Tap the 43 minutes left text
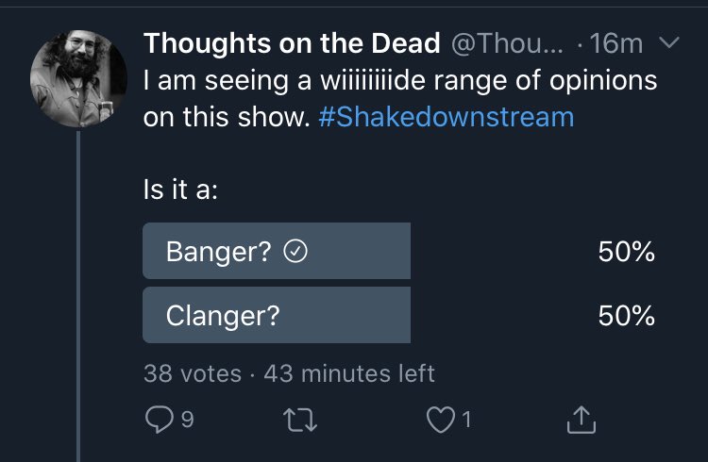Image resolution: width=708 pixels, height=462 pixels. tap(349, 373)
